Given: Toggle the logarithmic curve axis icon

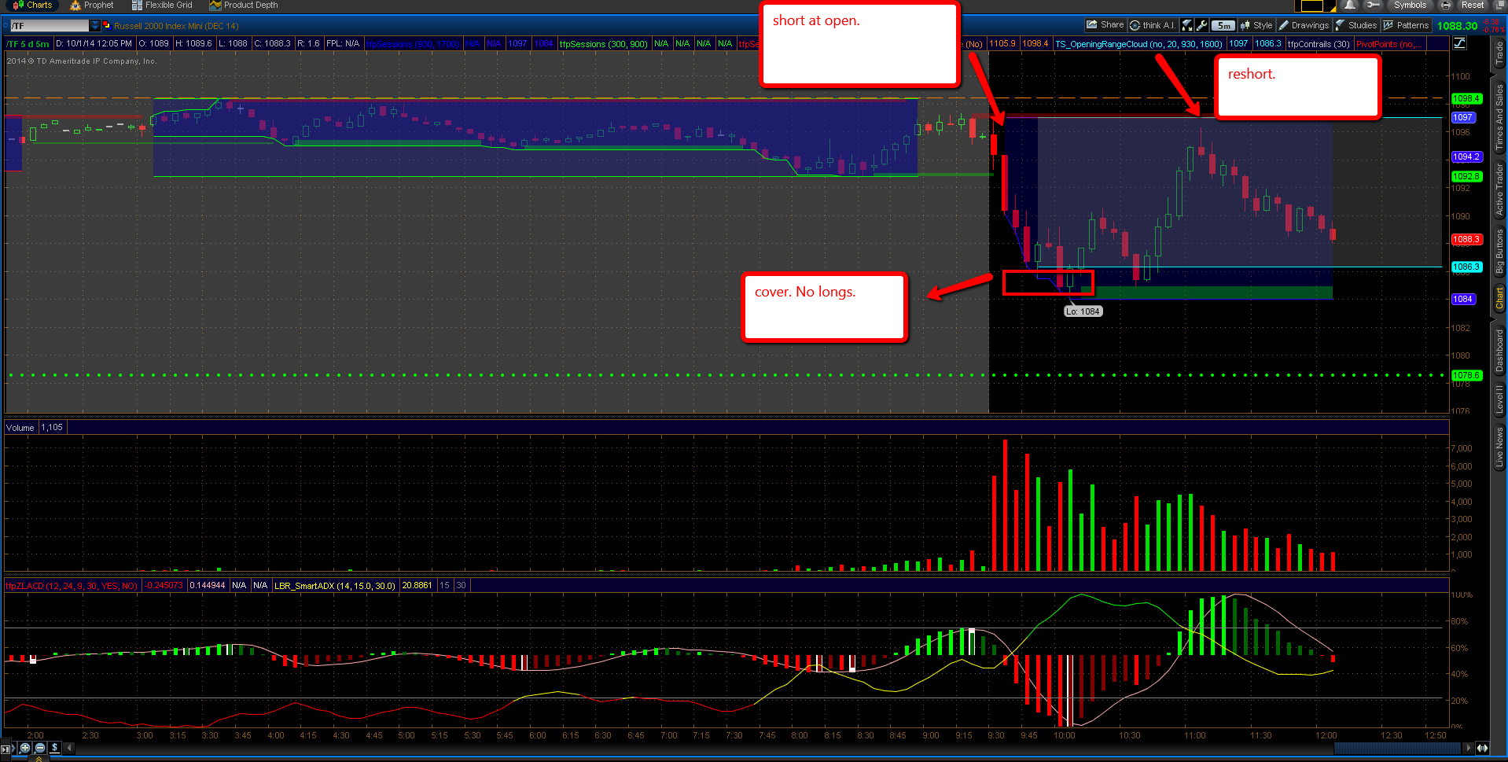Looking at the screenshot, I should coord(1460,43).
